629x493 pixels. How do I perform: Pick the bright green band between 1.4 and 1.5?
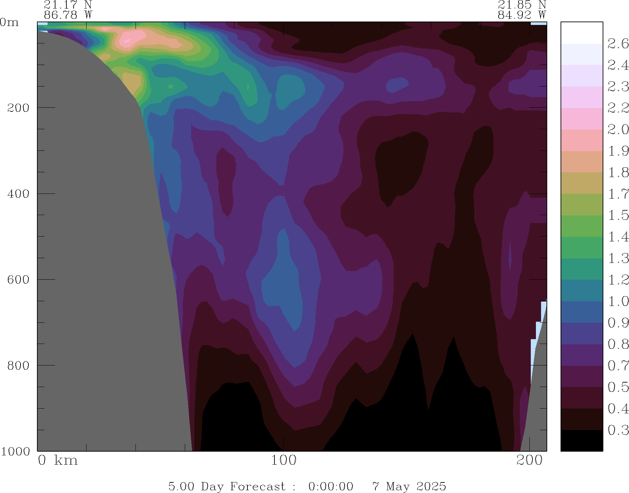581,226
